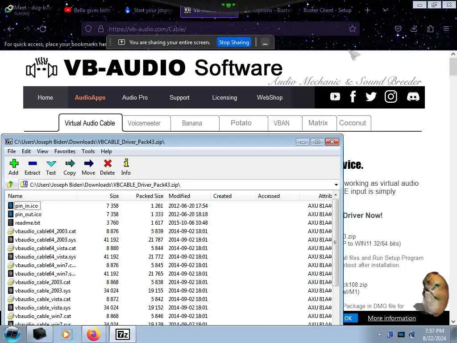Click the Info icon in 7-Zip toolbar
The height and width of the screenshot is (343, 457).
click(126, 167)
